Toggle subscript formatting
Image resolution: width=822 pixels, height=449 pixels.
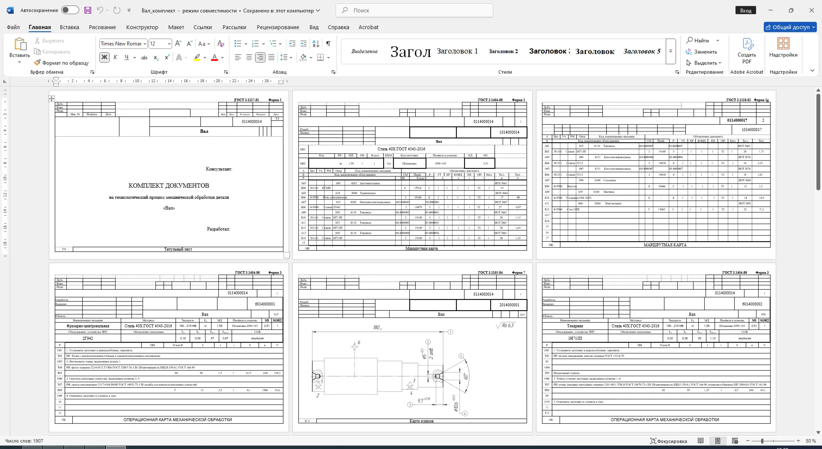point(156,57)
